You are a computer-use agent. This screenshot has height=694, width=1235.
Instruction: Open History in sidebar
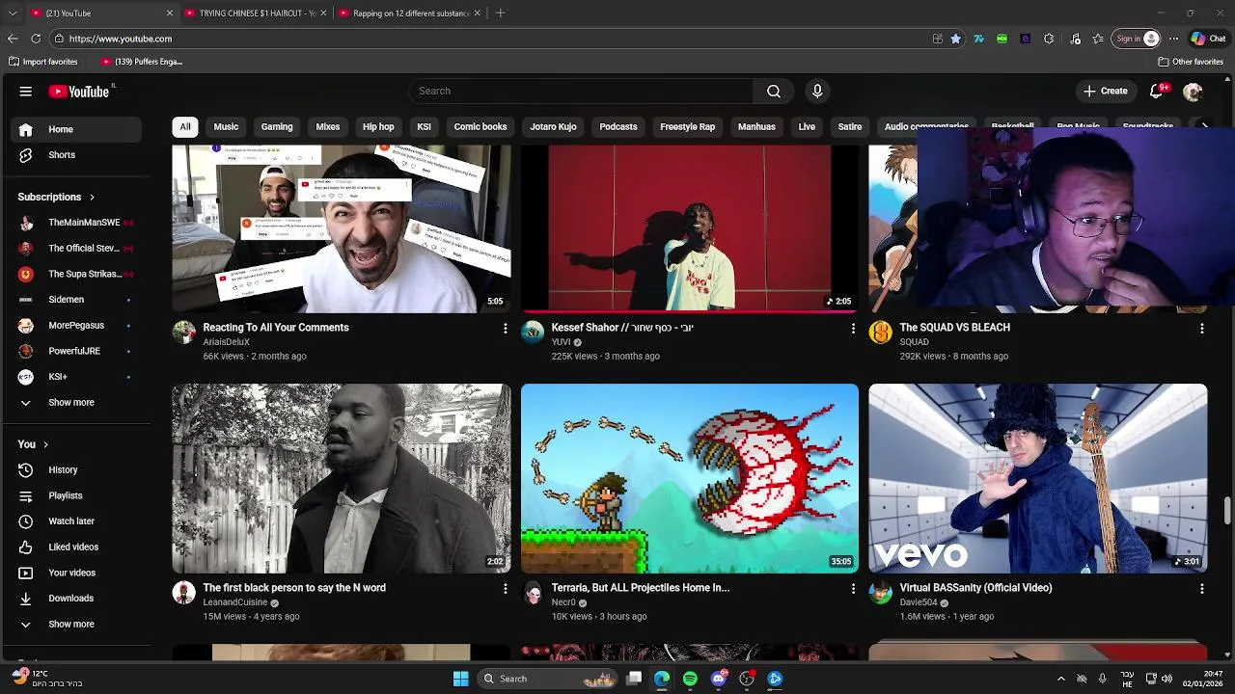[75, 470]
